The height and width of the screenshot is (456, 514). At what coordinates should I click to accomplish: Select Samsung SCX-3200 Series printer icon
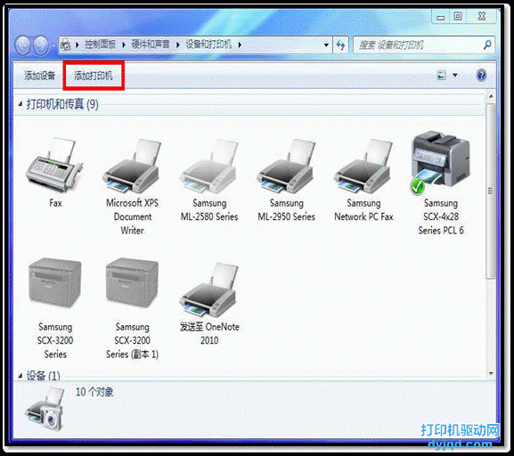point(55,283)
